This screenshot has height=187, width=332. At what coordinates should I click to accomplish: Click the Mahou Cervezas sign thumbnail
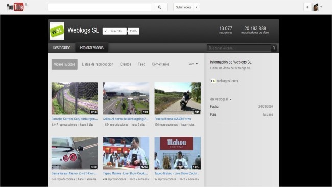coord(178,153)
